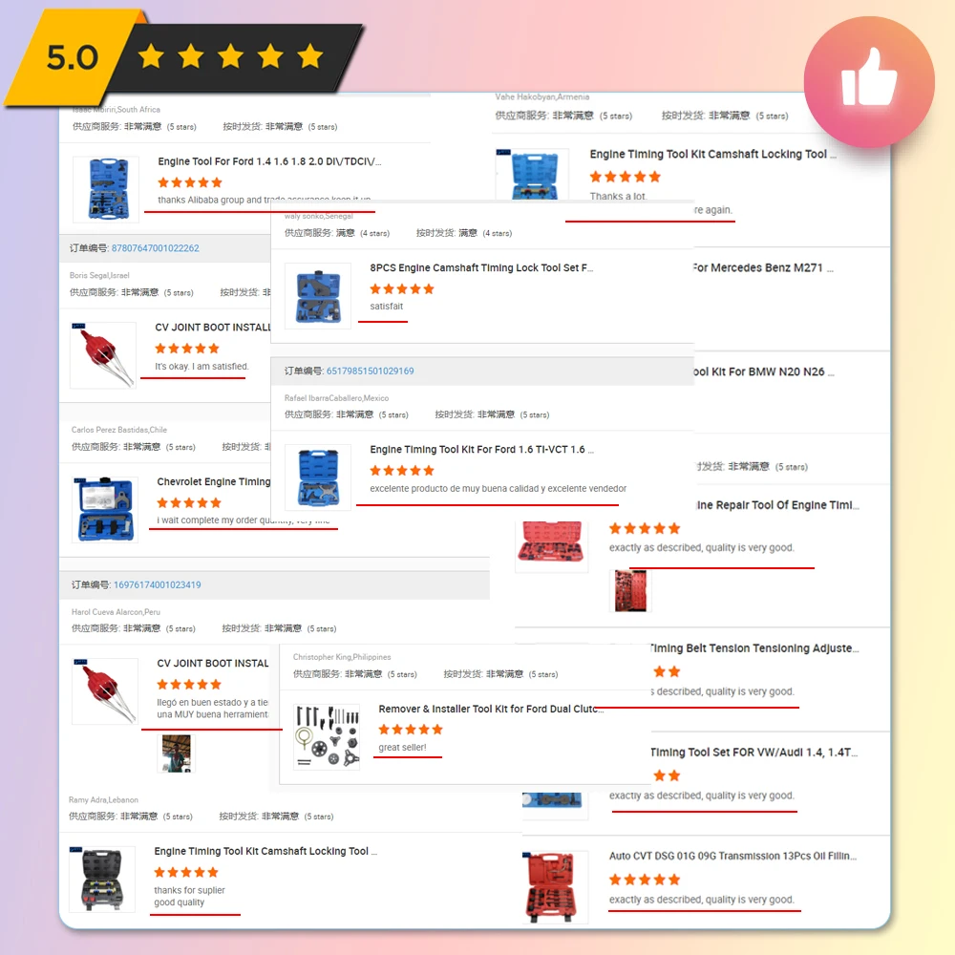
Task: Click the small red tool photo in review
Action: coord(630,591)
